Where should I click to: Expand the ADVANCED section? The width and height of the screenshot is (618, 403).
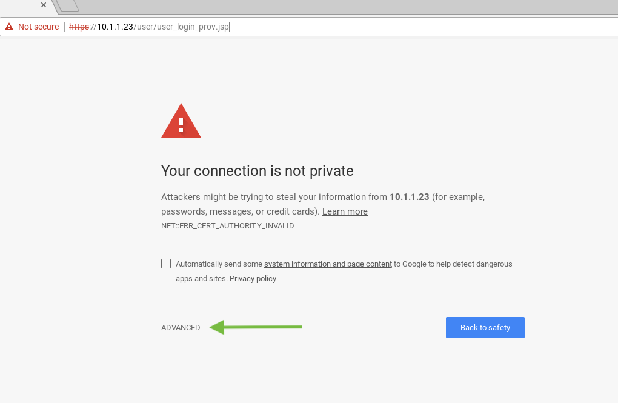click(x=181, y=328)
